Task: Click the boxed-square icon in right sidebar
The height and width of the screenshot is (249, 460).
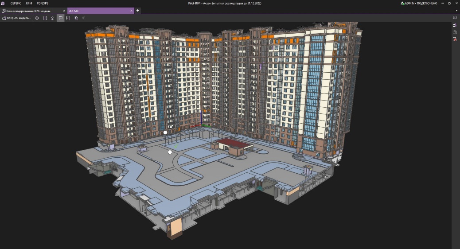Action: point(455,32)
